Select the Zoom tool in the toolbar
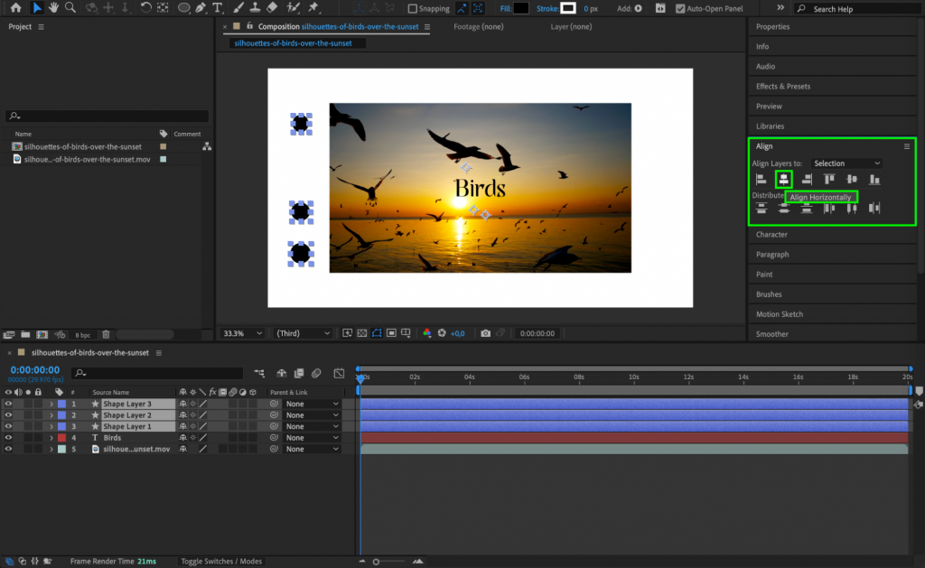This screenshot has height=568, width=925. (x=70, y=8)
